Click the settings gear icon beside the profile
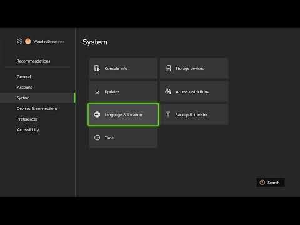Image resolution: width=300 pixels, height=225 pixels. coord(19,41)
